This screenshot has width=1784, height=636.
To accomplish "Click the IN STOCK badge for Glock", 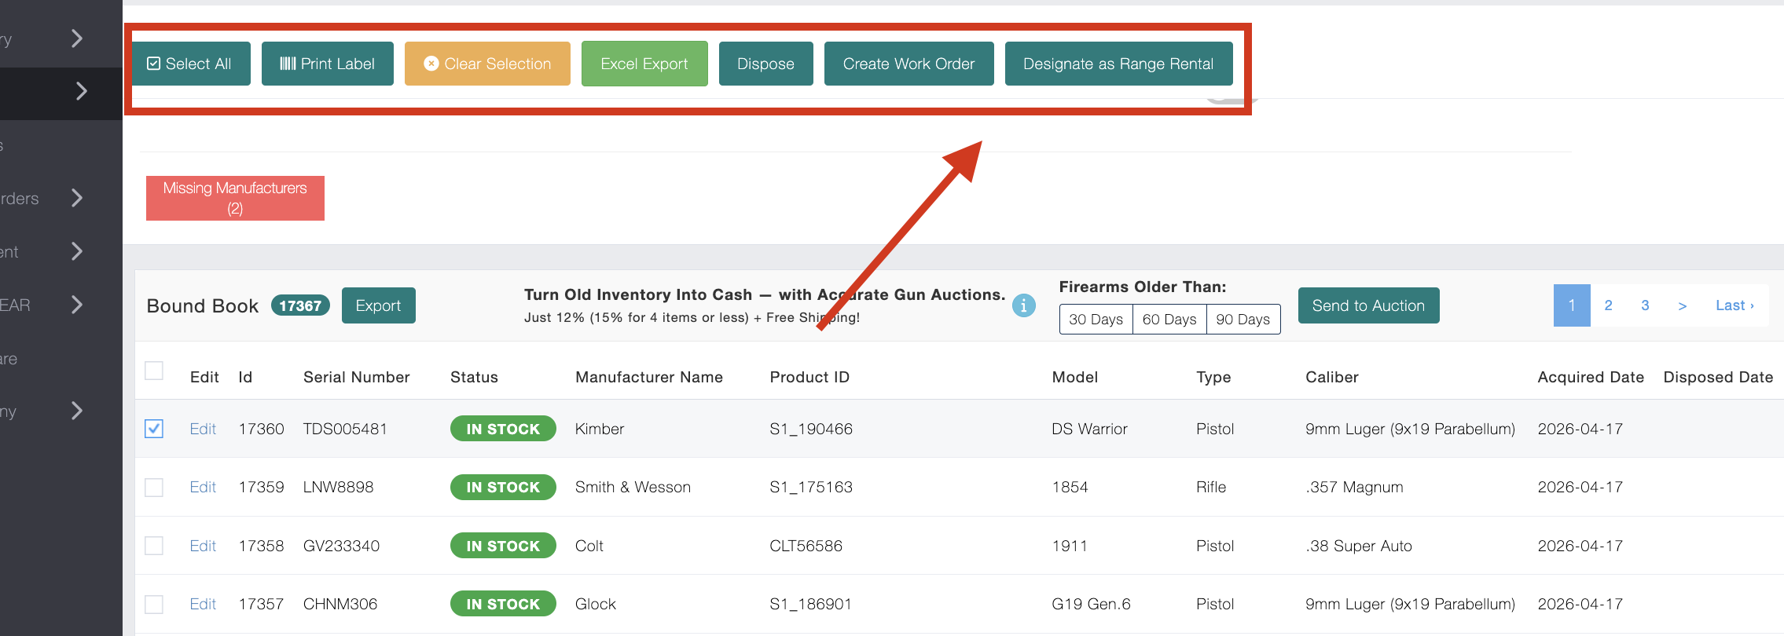I will point(503,605).
